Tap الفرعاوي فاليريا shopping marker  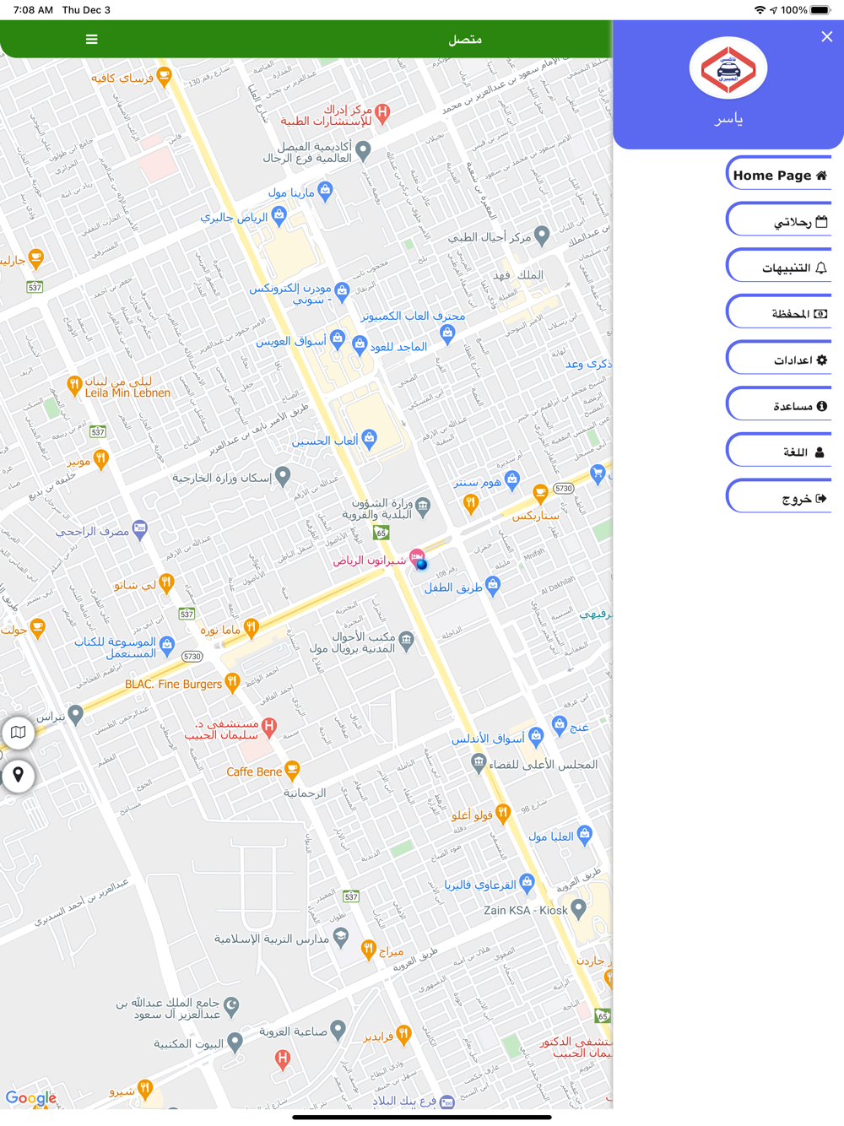[527, 883]
